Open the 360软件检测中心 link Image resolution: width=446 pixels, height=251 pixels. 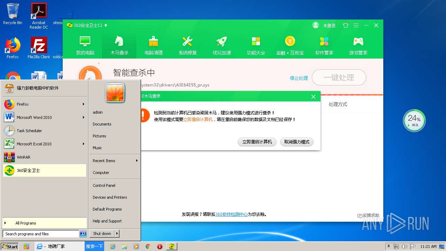tap(231, 214)
